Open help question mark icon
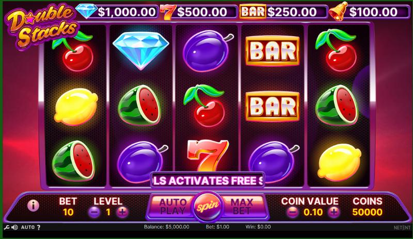 click(x=39, y=227)
